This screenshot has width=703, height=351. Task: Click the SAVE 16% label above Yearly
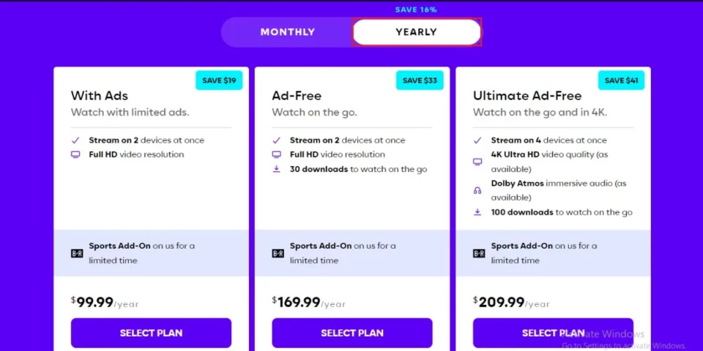tap(416, 10)
